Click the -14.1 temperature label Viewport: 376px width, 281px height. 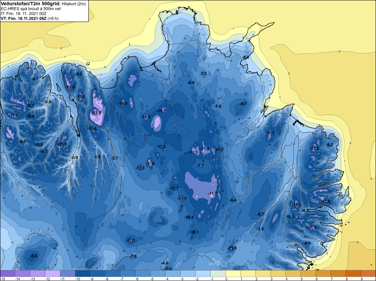(x=182, y=198)
